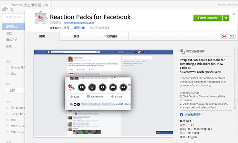Switch to the 評論 reviews tab
This screenshot has height=143, width=238.
click(x=77, y=36)
